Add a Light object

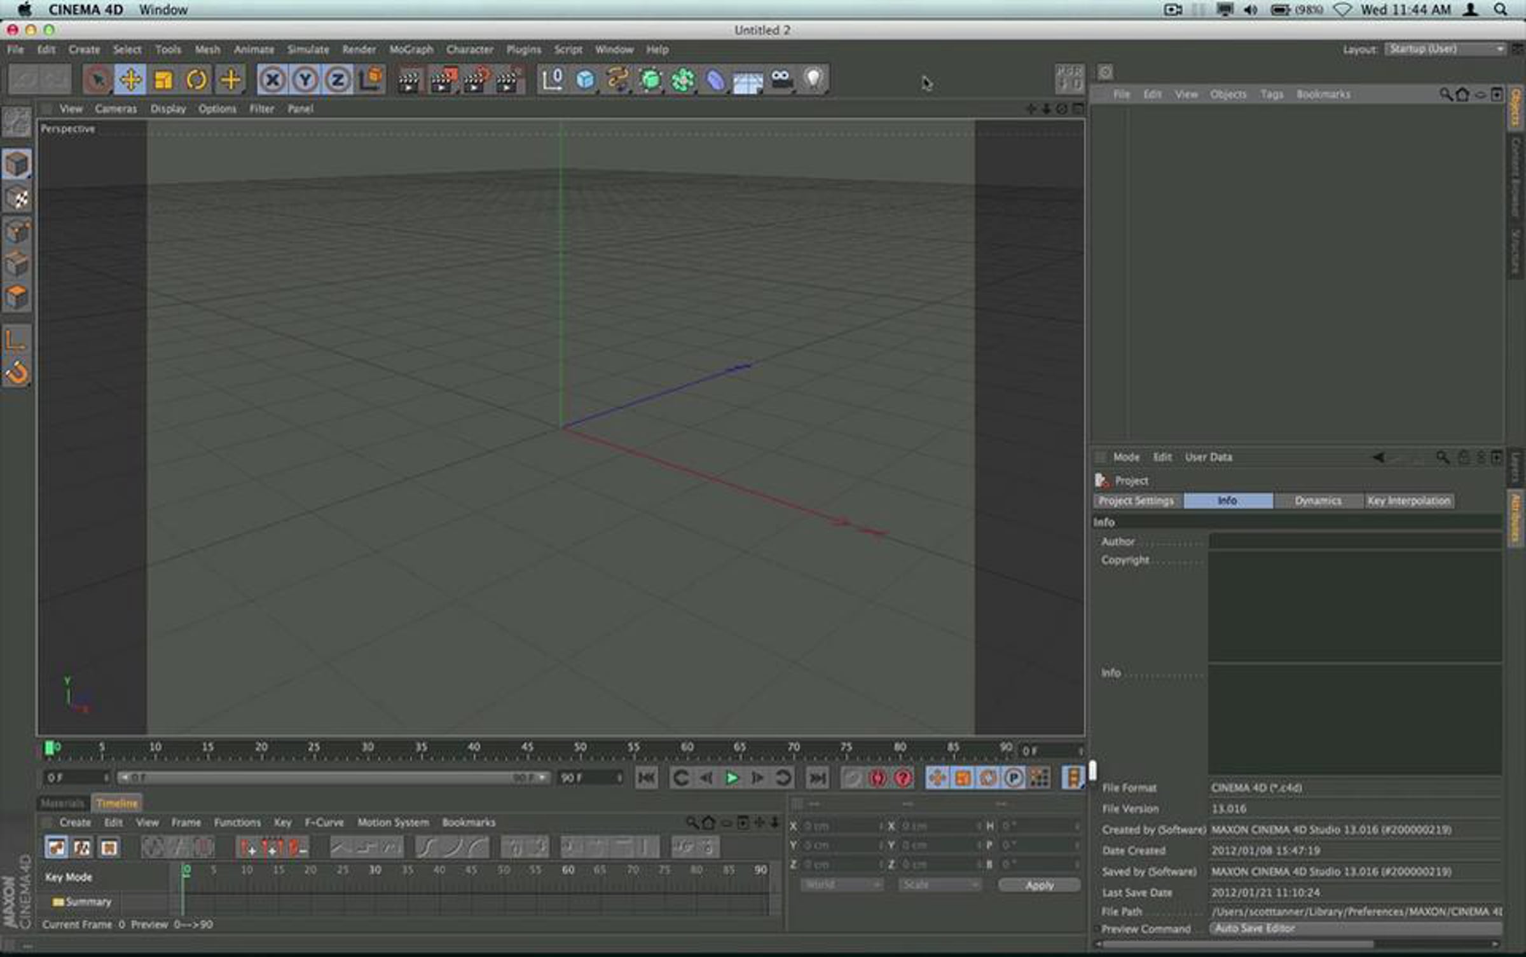pyautogui.click(x=813, y=80)
